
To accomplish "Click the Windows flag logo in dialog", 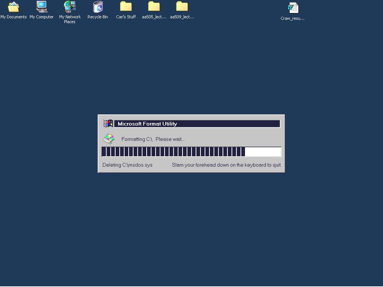I will click(x=108, y=123).
